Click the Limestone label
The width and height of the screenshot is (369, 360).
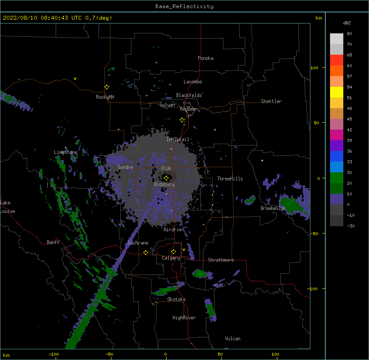65,152
